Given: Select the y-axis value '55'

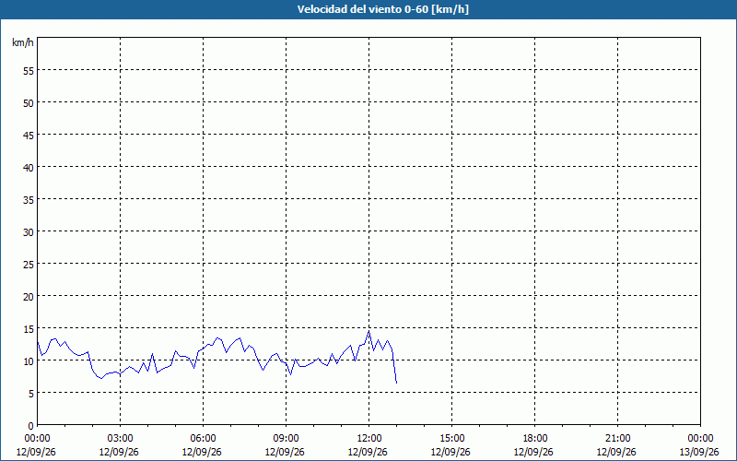Looking at the screenshot, I should point(29,71).
